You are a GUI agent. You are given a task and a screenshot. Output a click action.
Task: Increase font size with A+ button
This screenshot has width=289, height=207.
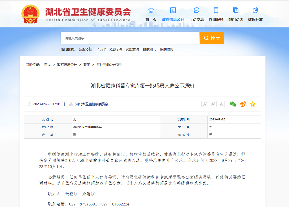pyautogui.click(x=205, y=104)
